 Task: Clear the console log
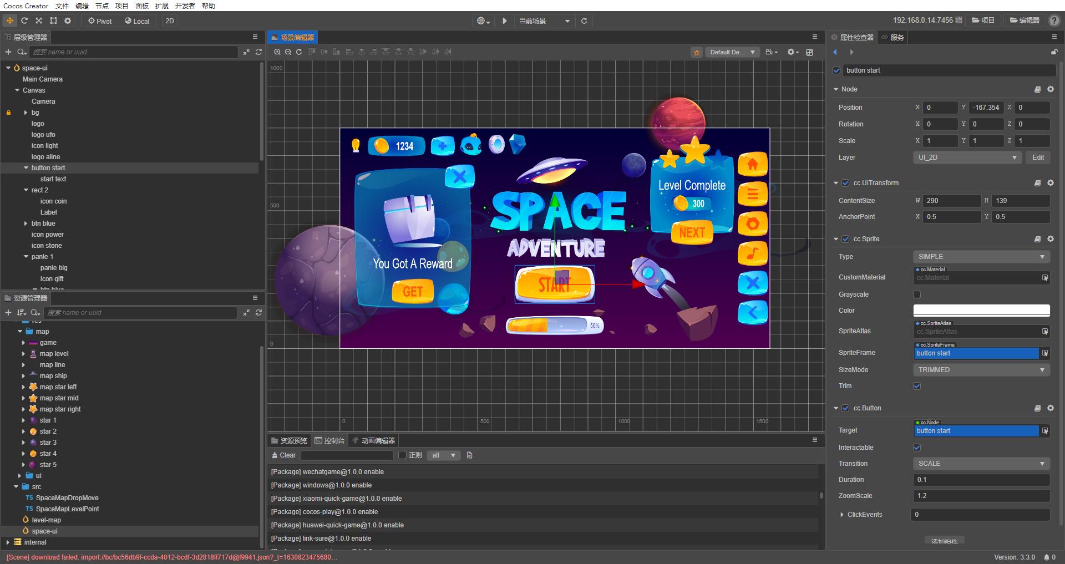[283, 455]
